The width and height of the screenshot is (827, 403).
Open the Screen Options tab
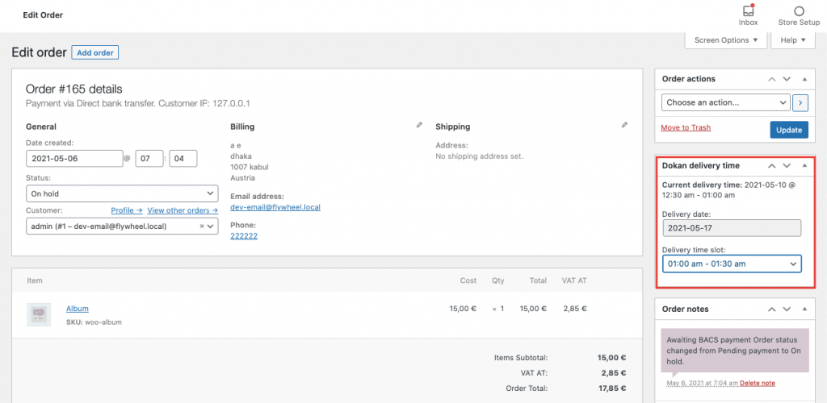coord(725,40)
